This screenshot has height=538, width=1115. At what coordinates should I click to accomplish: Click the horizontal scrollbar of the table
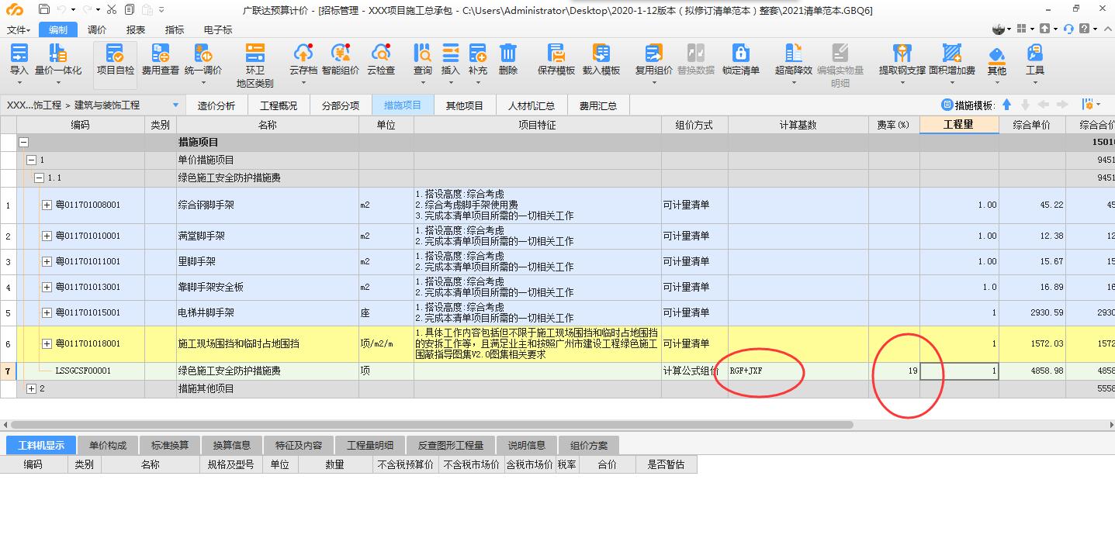coord(431,425)
